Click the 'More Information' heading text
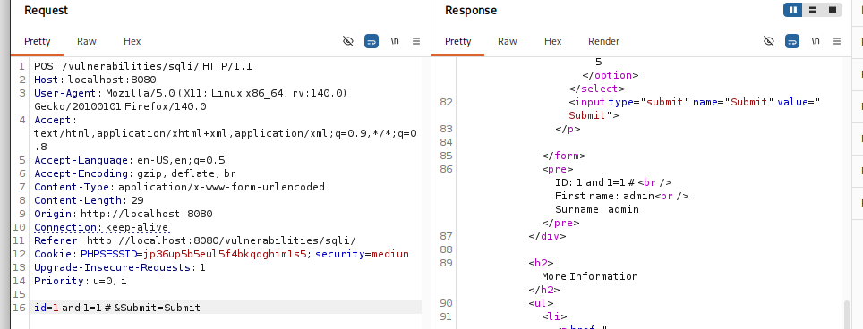The image size is (863, 329). point(590,276)
